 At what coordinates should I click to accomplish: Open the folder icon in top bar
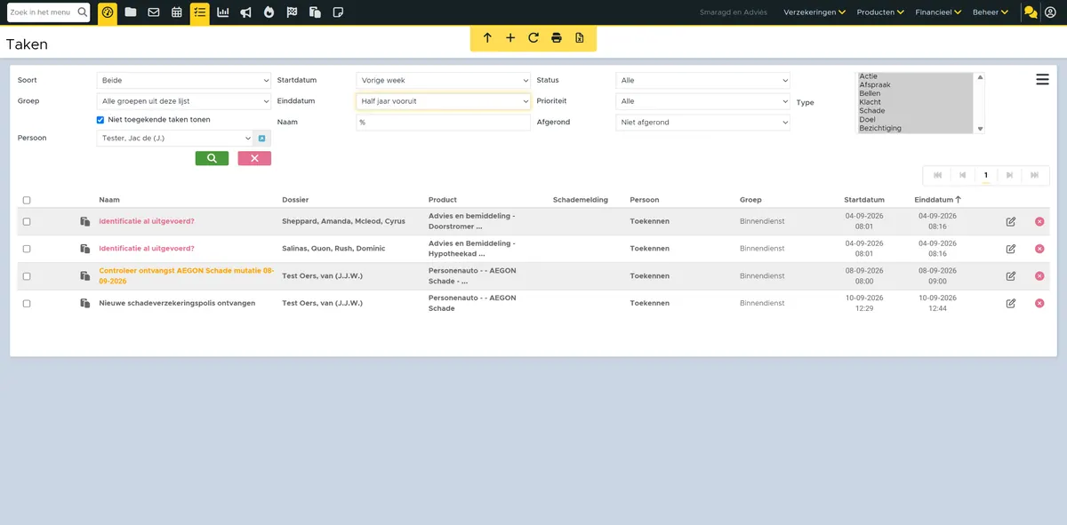(x=131, y=12)
